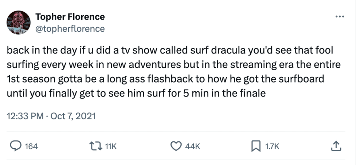357x165 pixels.
Task: Open the three-dot more options menu
Action: click(339, 17)
